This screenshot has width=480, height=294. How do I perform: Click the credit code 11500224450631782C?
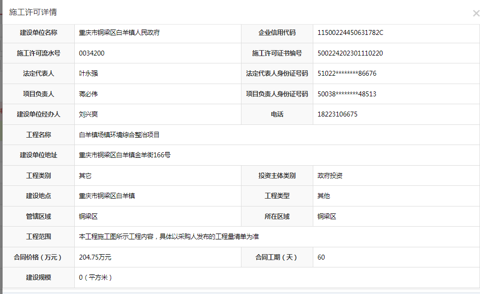[x=350, y=33]
